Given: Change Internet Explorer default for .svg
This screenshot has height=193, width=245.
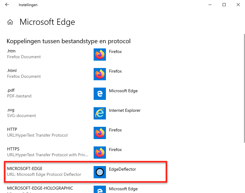Looking at the screenshot, I should coord(125,111).
